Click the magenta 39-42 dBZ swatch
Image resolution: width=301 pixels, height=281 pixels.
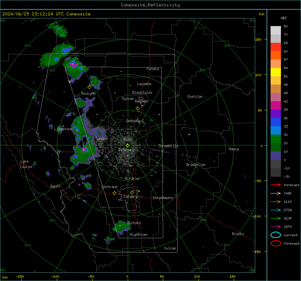(276, 106)
